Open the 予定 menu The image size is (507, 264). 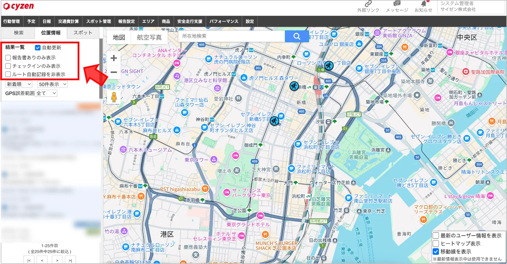coord(31,21)
